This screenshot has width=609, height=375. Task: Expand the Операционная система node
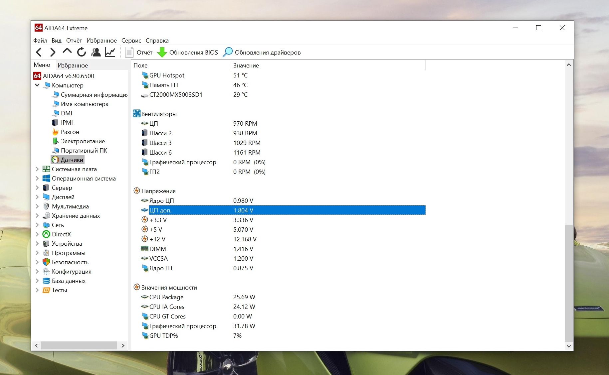(x=37, y=179)
